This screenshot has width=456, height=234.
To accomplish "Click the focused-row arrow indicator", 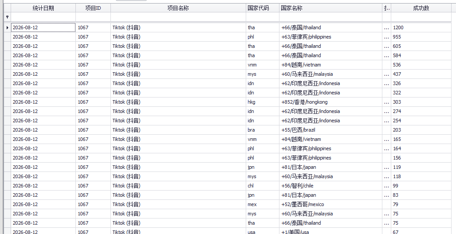I will point(7,27).
